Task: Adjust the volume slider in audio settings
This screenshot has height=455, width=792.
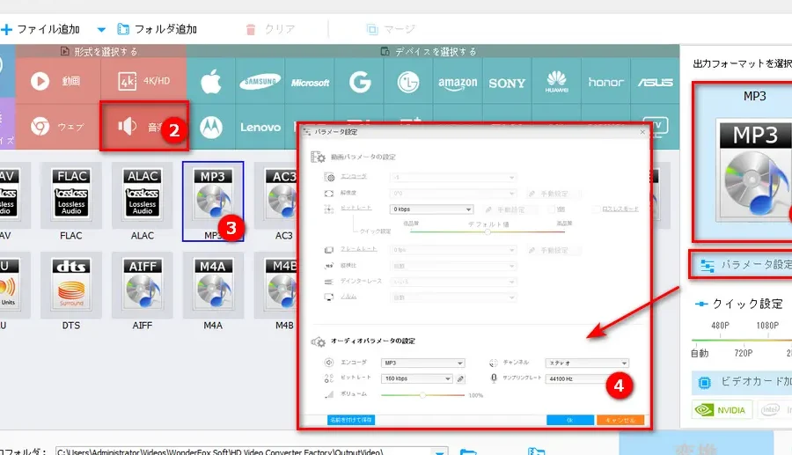Action: (424, 395)
